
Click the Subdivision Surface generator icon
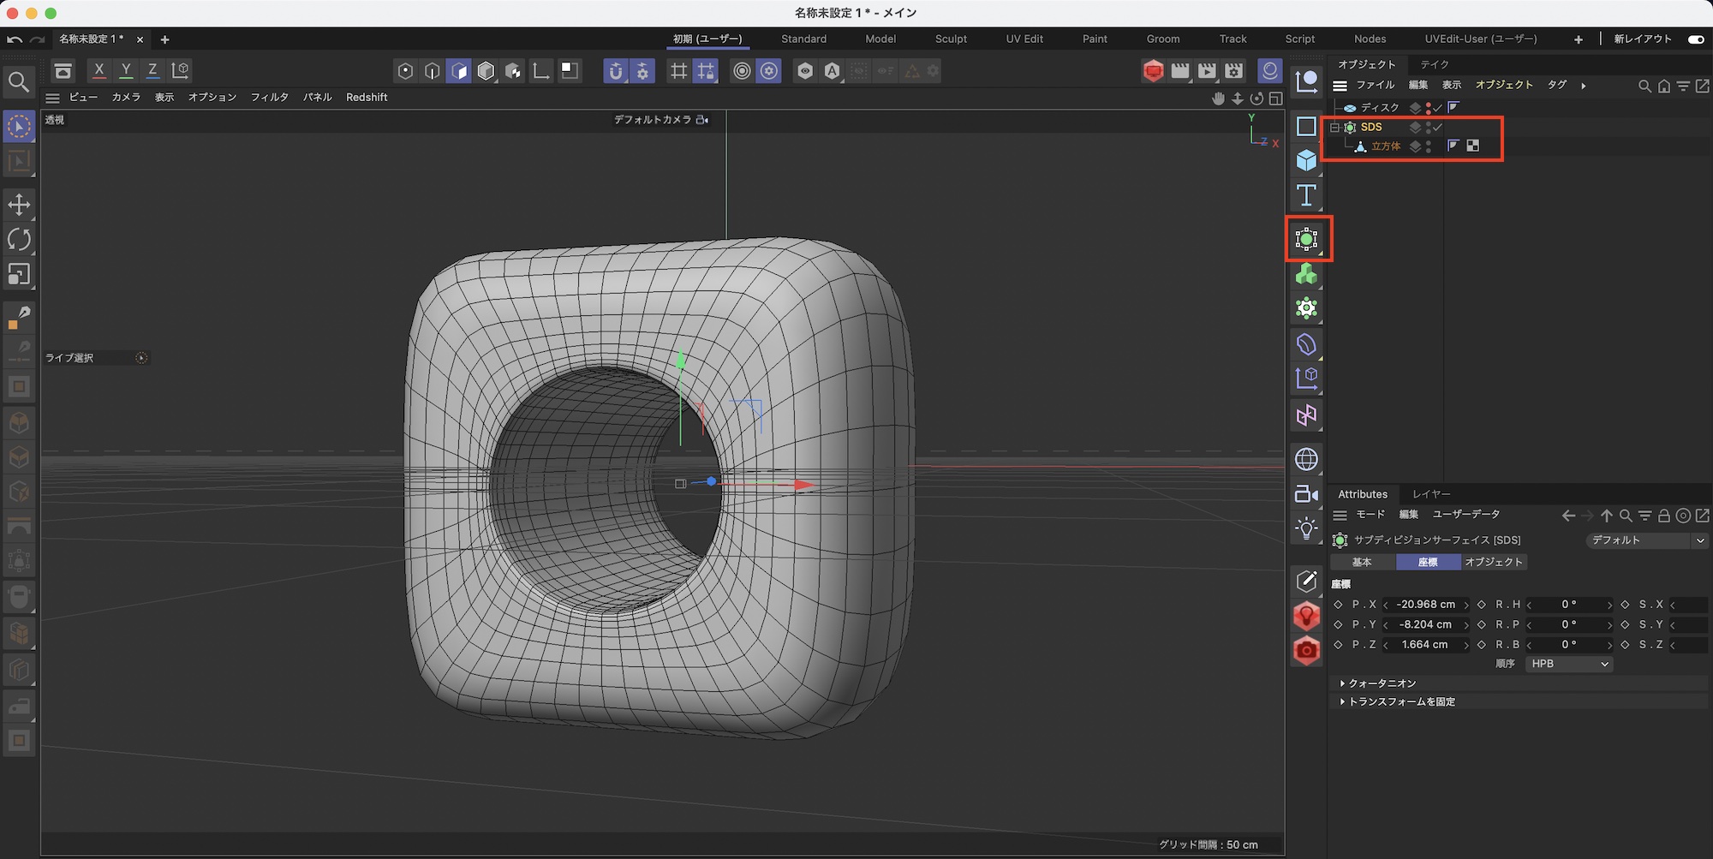(1306, 239)
